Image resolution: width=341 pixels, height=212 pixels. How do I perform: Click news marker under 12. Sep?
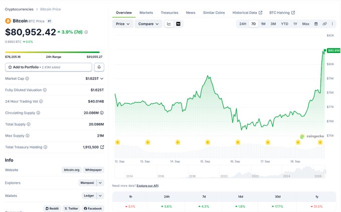(x=118, y=142)
